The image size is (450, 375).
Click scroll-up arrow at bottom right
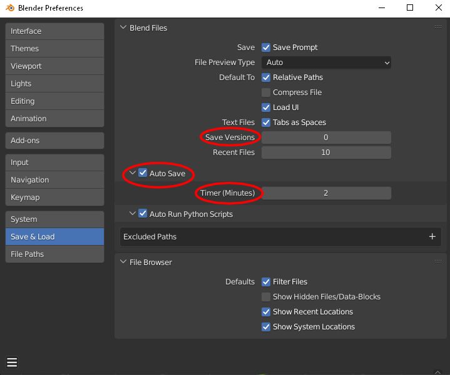[437, 372]
